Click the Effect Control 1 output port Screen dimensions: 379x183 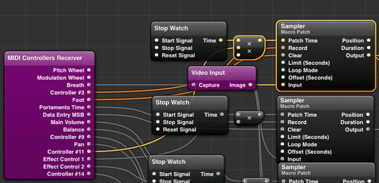click(x=89, y=159)
